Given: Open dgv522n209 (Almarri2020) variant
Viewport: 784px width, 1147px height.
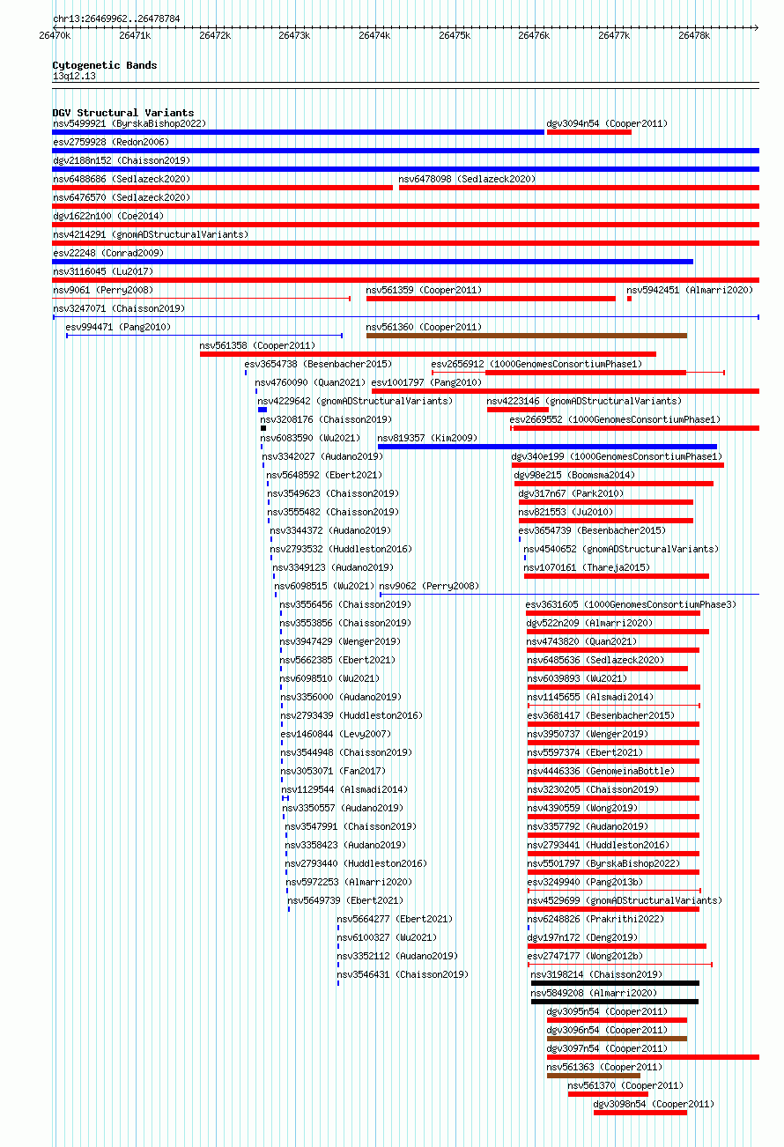Looking at the screenshot, I should click(x=589, y=623).
